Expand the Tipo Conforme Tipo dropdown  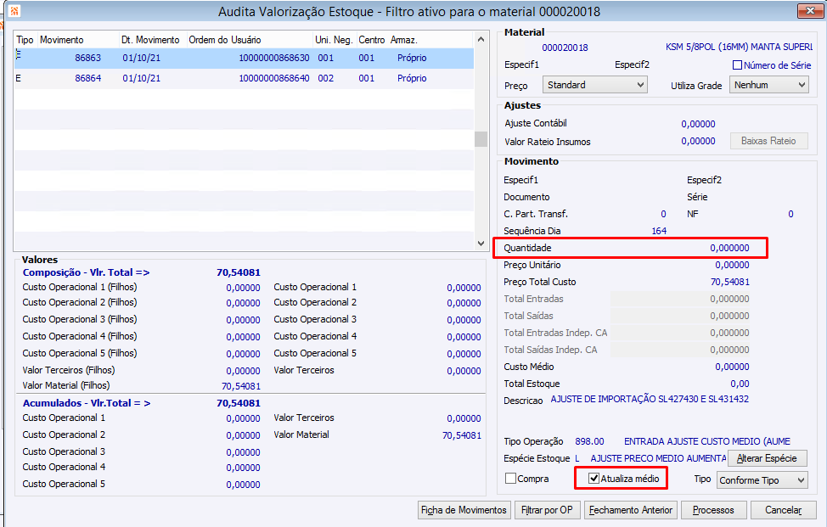pyautogui.click(x=762, y=480)
